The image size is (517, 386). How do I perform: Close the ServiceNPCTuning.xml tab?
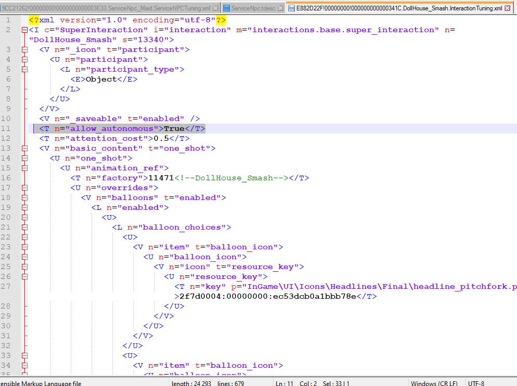pyautogui.click(x=215, y=8)
